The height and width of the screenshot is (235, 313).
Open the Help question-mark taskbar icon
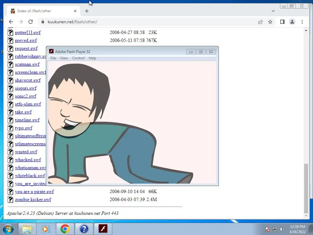(84, 229)
